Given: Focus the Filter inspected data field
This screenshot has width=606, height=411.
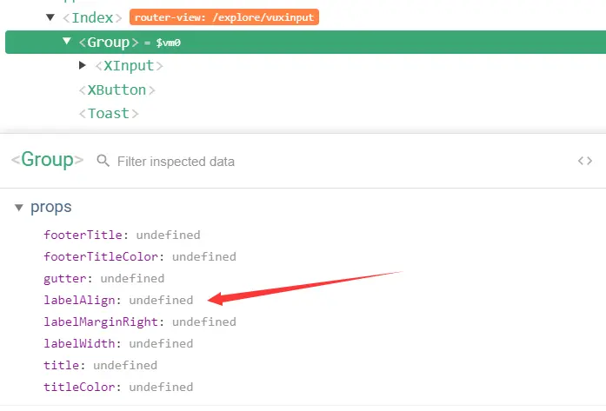Looking at the screenshot, I should [176, 162].
